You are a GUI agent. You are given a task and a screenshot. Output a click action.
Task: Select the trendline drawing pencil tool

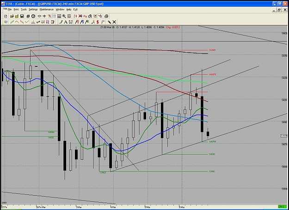tap(61, 22)
